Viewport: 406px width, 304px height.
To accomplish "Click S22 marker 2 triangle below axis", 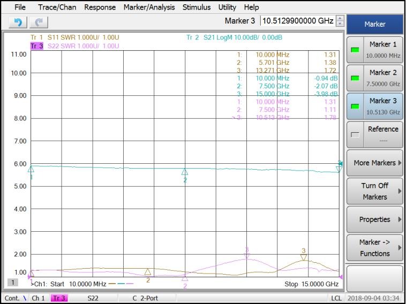I will point(185,278).
